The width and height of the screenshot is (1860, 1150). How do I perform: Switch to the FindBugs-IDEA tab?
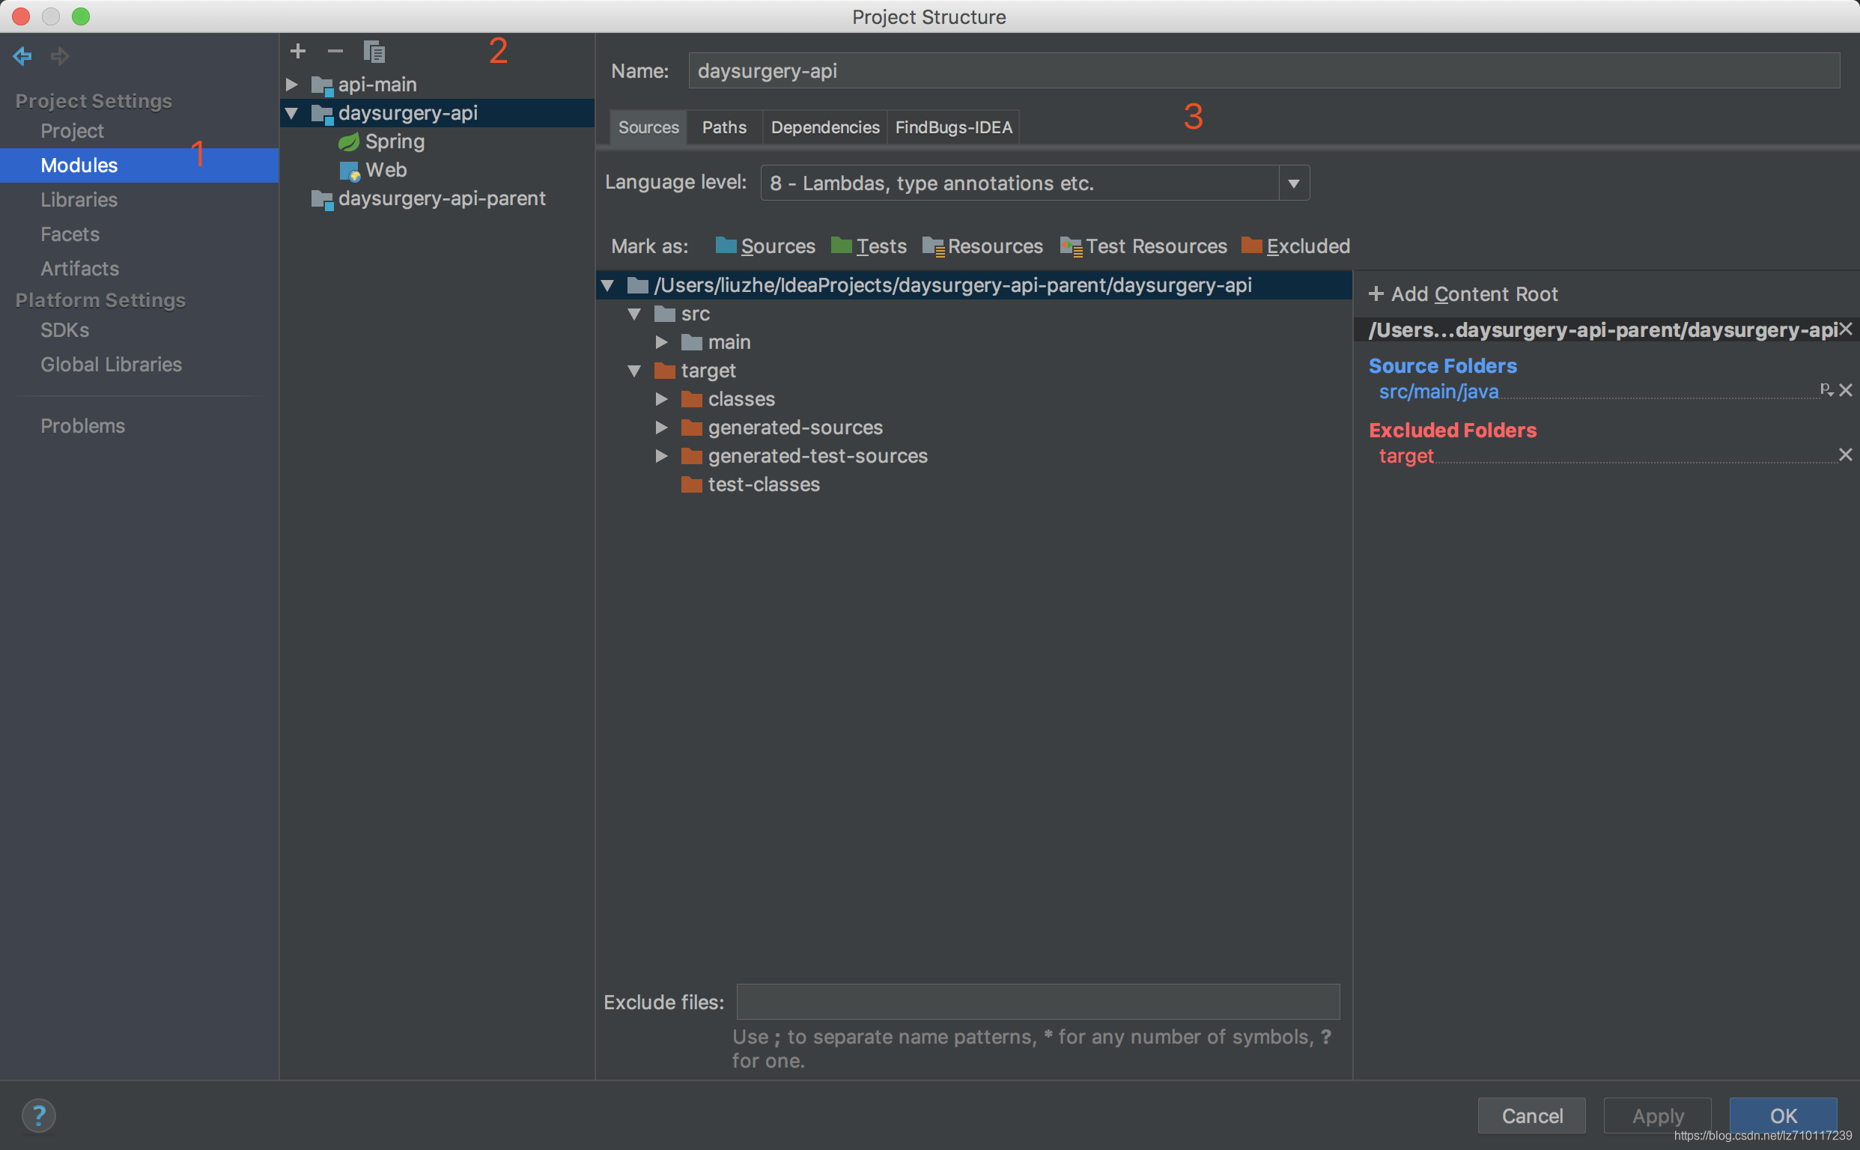953,127
